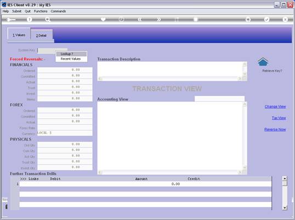Screen dimensions: 295x220
Task: Go forward using the double-right arrow icon
Action: click(158, 19)
